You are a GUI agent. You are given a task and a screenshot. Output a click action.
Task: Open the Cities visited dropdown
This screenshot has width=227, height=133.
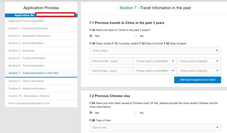pos(155,51)
